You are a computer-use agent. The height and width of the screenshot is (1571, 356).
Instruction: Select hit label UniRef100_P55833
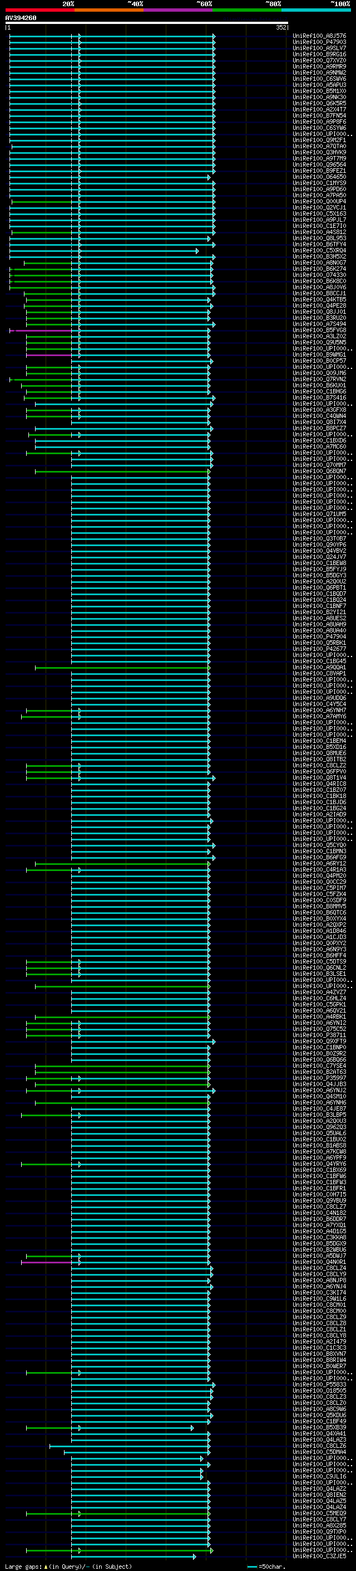tap(319, 1384)
